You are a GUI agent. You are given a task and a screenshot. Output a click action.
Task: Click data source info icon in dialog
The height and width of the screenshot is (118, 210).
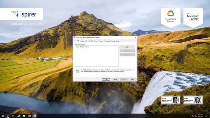pos(77,71)
